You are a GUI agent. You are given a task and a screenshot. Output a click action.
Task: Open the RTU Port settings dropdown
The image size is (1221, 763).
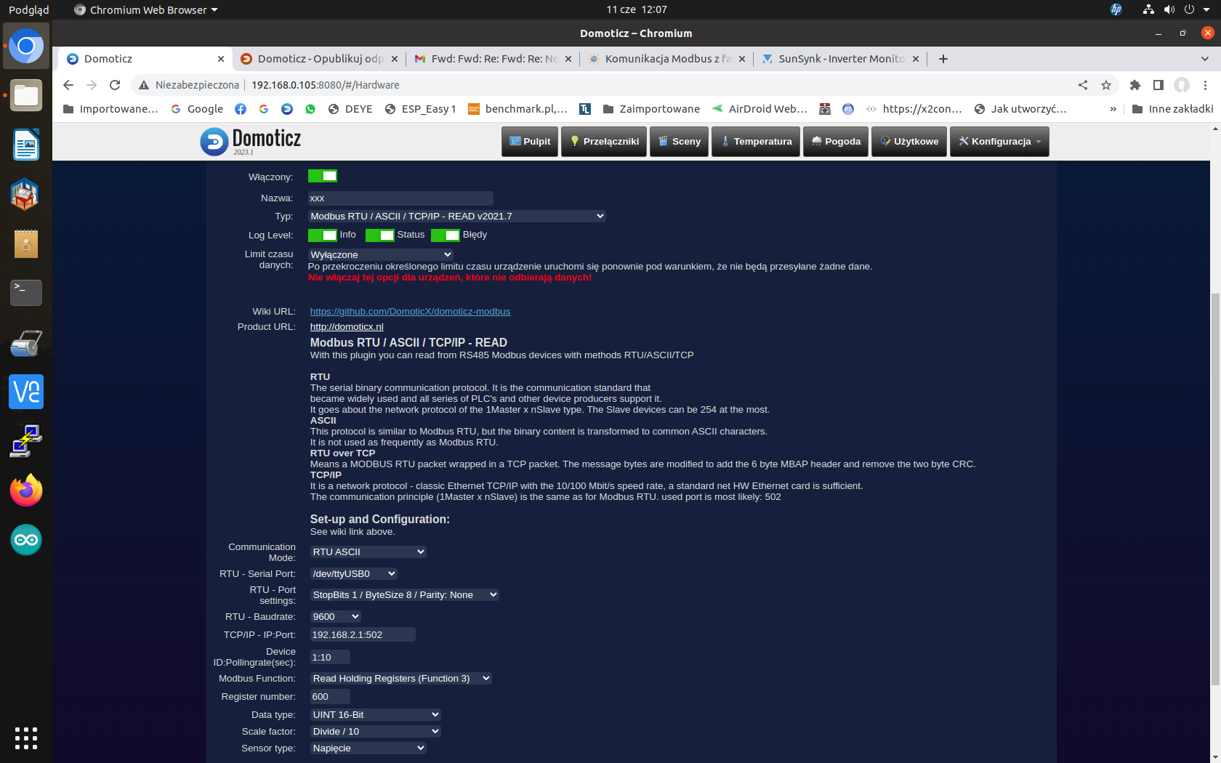click(404, 594)
